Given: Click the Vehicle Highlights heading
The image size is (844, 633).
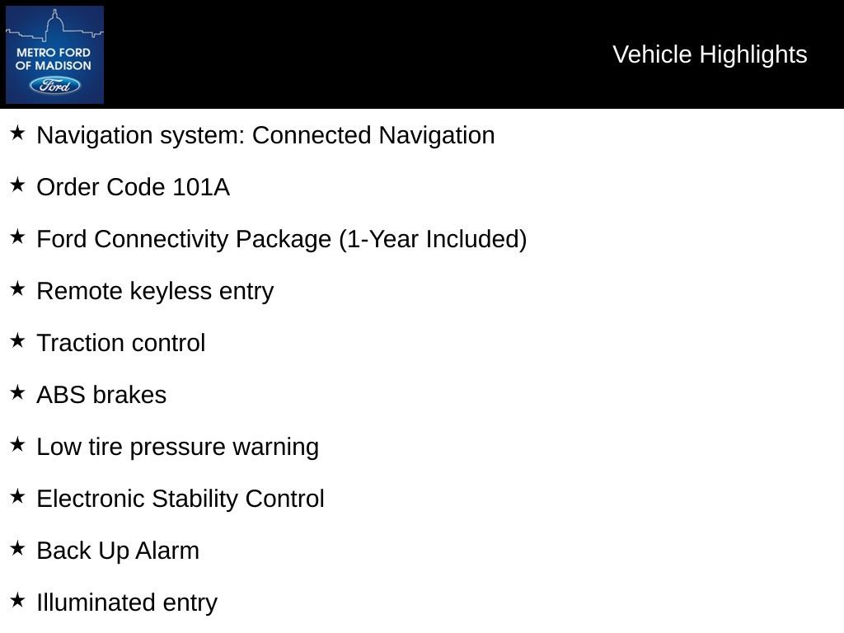Looking at the screenshot, I should click(710, 54).
